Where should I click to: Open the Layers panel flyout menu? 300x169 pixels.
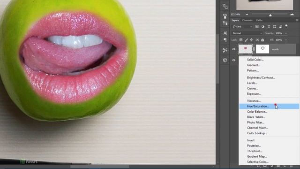click(x=297, y=20)
